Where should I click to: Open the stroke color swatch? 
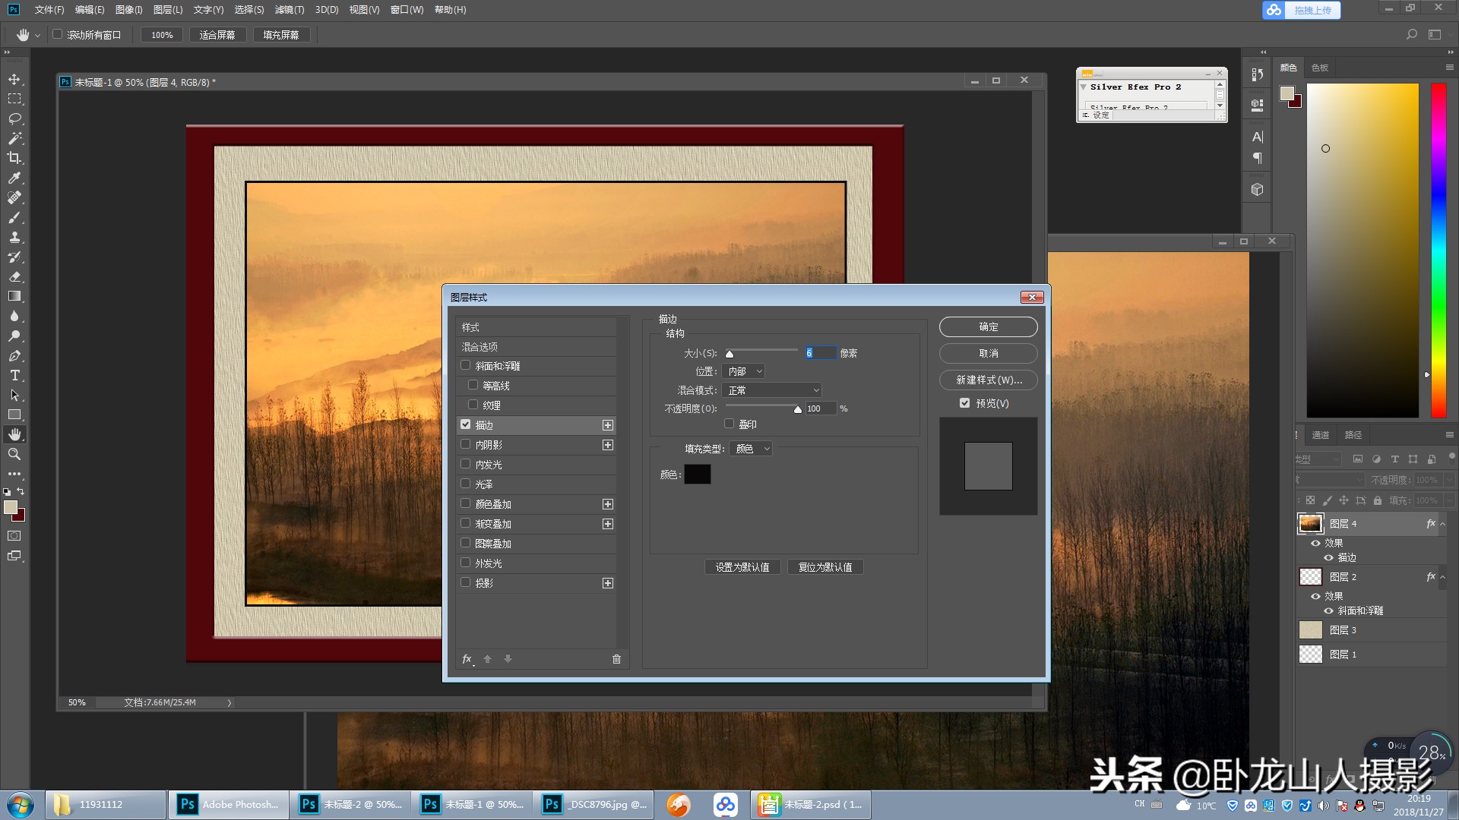click(697, 475)
